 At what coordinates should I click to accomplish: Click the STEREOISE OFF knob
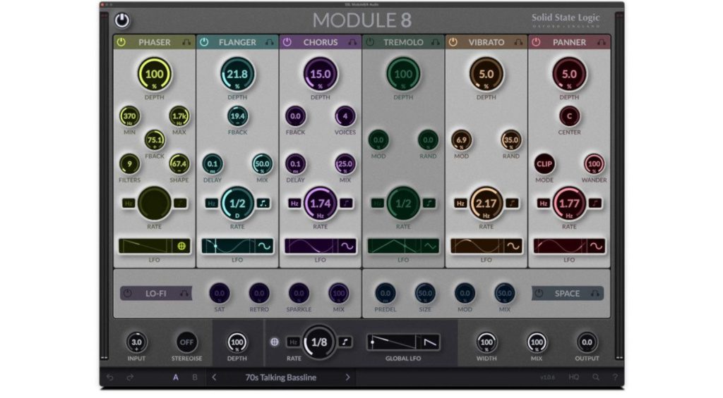coord(186,342)
